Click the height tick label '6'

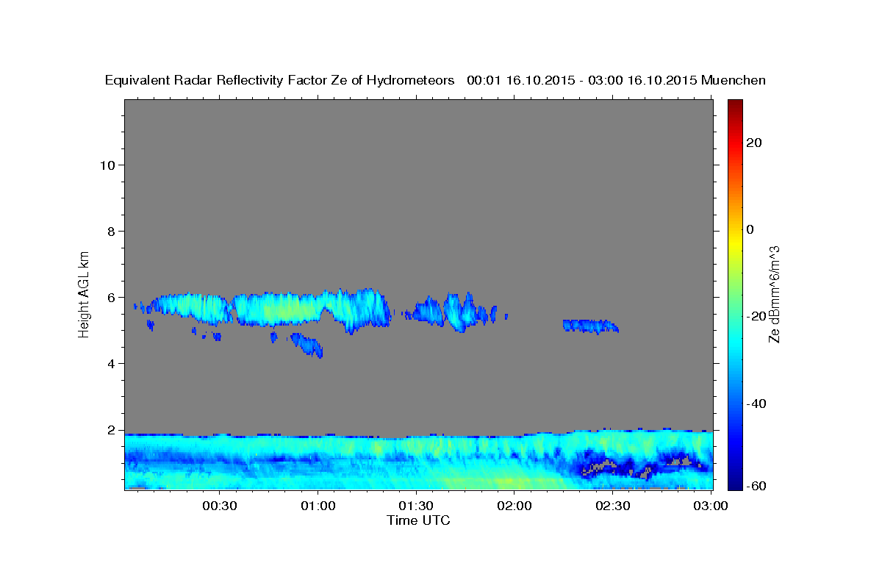tap(110, 298)
